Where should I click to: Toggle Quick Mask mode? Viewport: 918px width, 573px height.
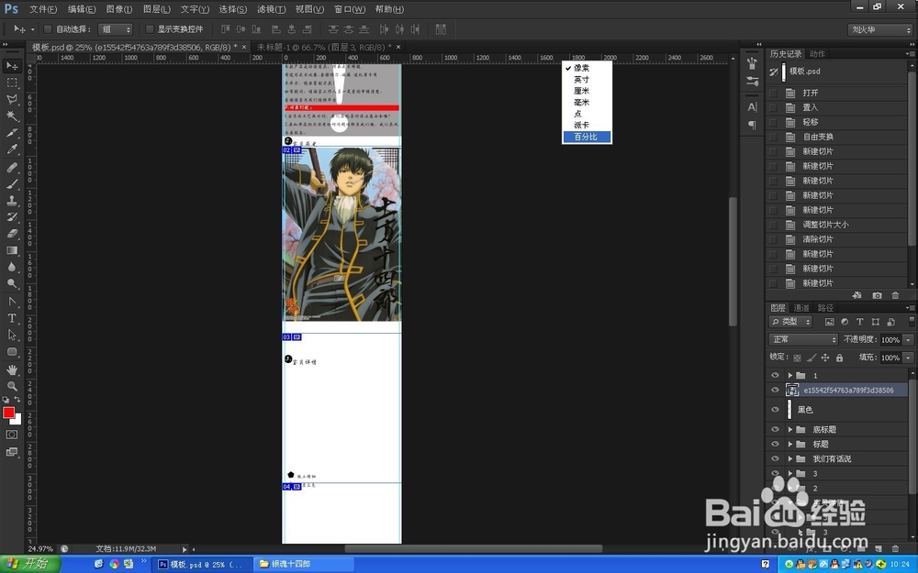tap(12, 435)
